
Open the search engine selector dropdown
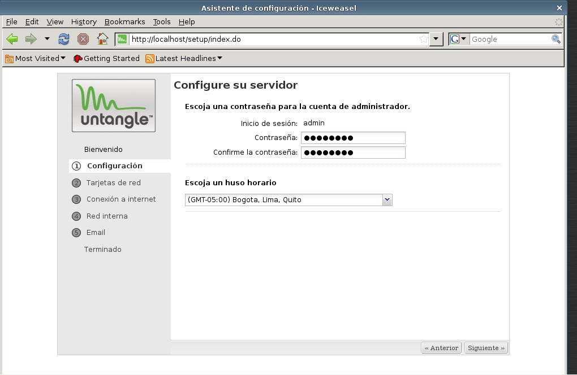(464, 39)
